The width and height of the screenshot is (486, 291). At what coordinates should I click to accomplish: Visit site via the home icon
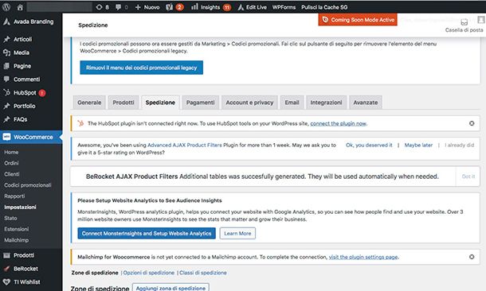[20, 7]
